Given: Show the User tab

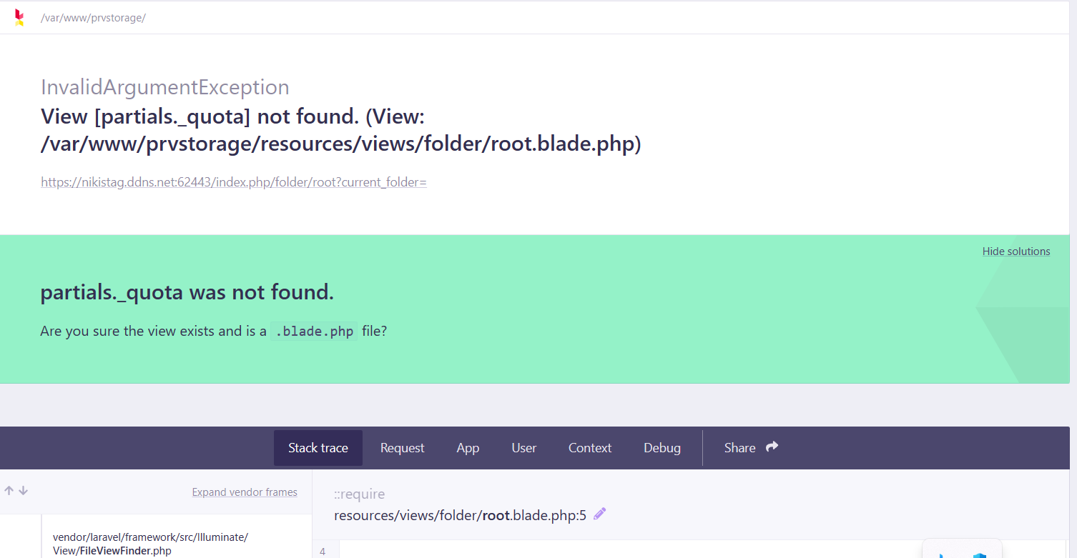Looking at the screenshot, I should pyautogui.click(x=523, y=448).
